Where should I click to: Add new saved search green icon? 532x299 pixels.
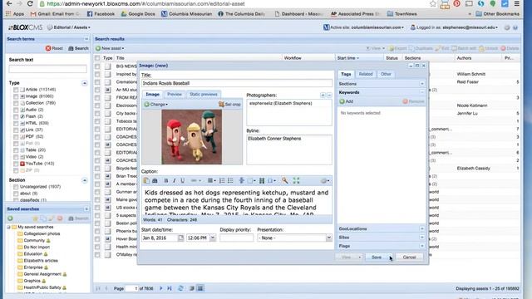pos(10,218)
